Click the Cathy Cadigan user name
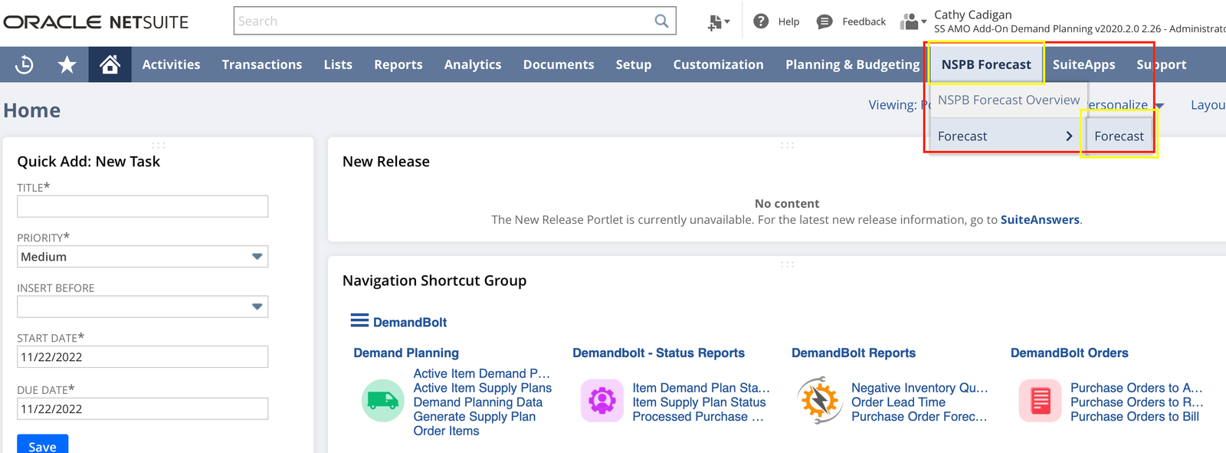The width and height of the screenshot is (1226, 453). (972, 15)
